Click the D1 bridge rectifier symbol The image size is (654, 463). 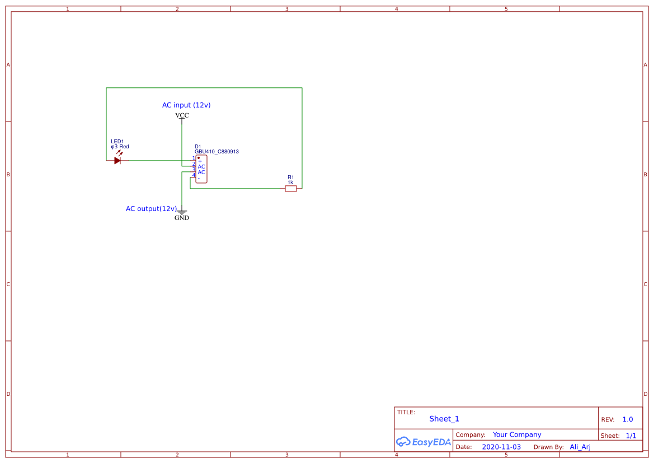pos(201,169)
